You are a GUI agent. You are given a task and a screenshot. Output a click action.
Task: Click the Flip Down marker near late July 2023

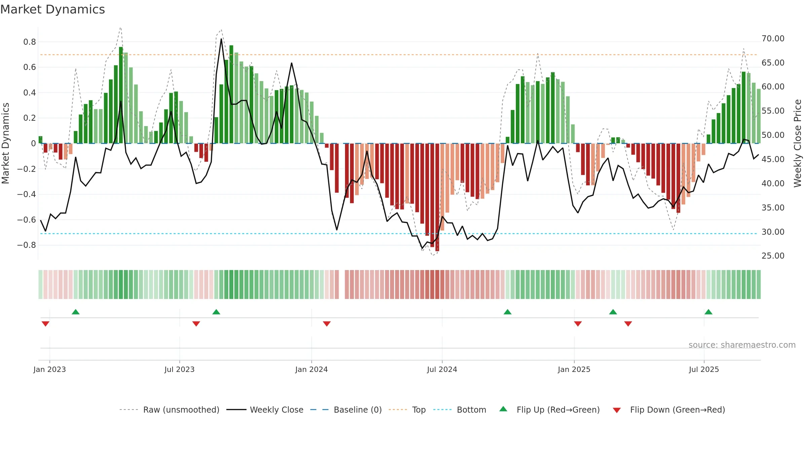(196, 324)
